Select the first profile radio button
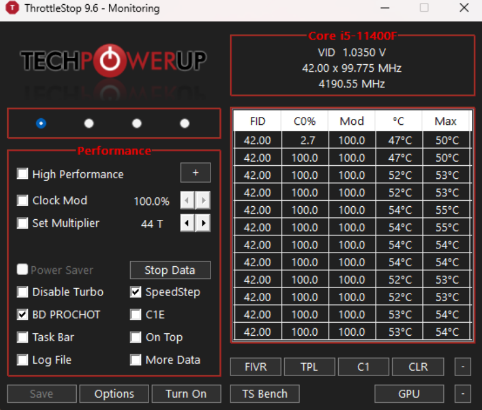Screen dimensions: 482x410 point(41,123)
